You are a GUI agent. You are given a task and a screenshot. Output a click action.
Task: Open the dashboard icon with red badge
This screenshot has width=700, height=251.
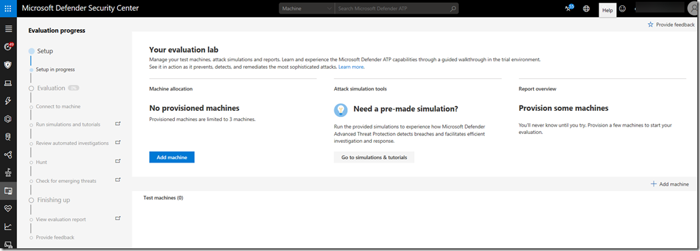pos(8,46)
